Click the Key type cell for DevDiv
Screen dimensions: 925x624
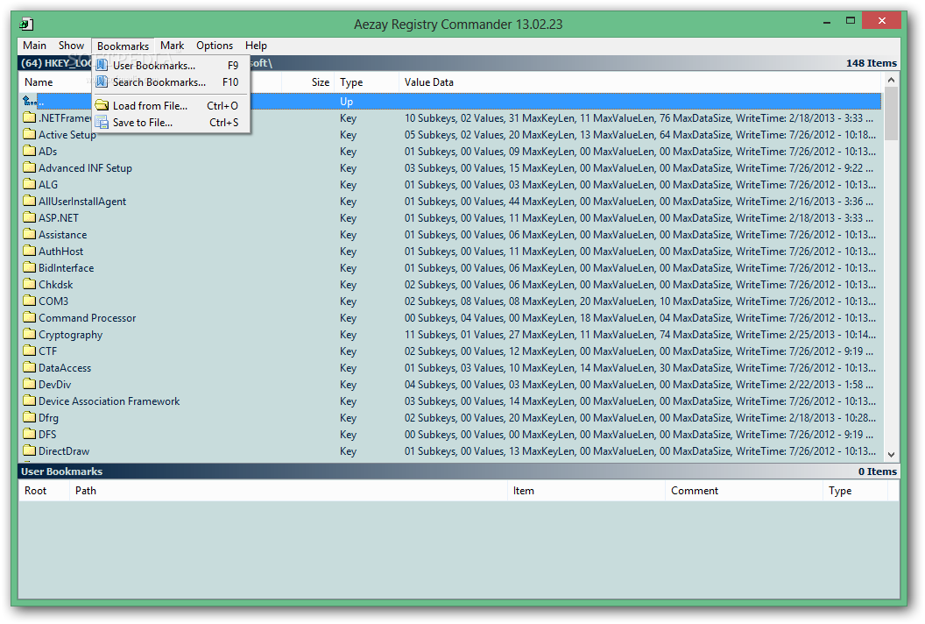(348, 385)
